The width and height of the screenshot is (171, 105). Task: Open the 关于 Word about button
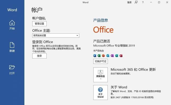100,92
